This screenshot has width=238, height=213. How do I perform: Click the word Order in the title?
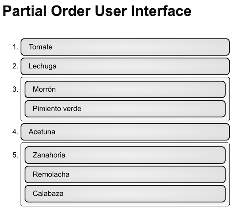pyautogui.click(x=71, y=11)
